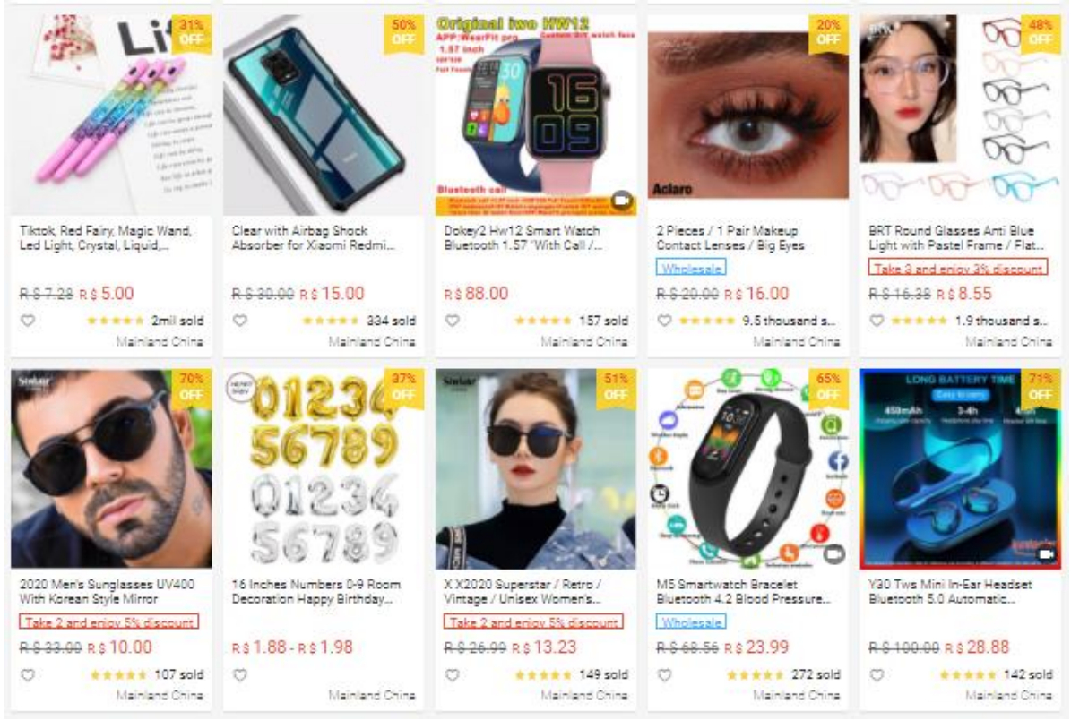
Task: Click heart icon on Men's Sunglasses UV400
Action: 28,675
